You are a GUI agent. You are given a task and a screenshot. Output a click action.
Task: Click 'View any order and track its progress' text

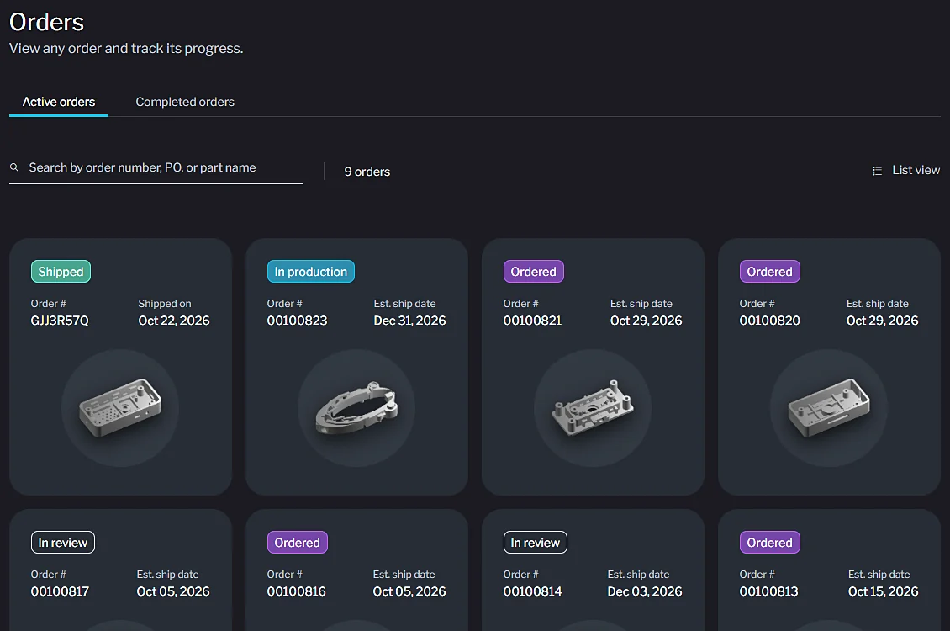coord(126,49)
